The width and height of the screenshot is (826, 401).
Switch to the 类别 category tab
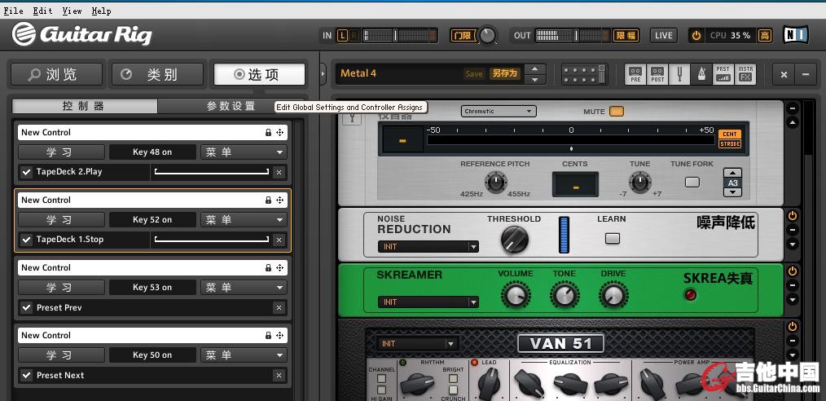[x=157, y=75]
